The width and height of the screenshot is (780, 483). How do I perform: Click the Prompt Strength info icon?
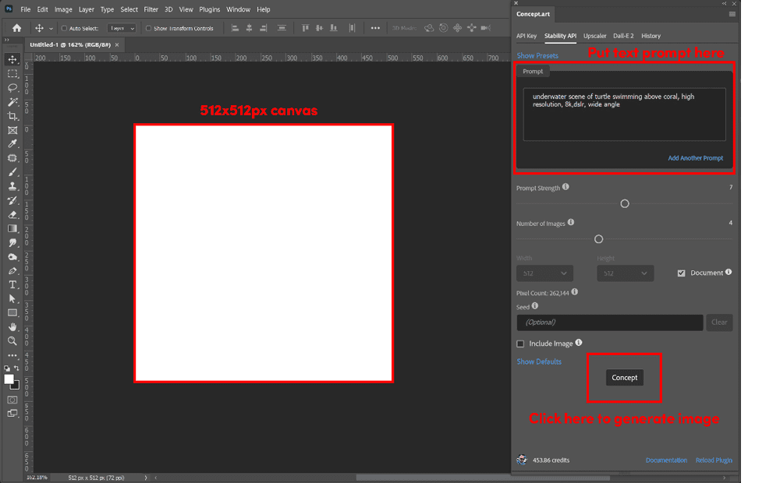565,187
